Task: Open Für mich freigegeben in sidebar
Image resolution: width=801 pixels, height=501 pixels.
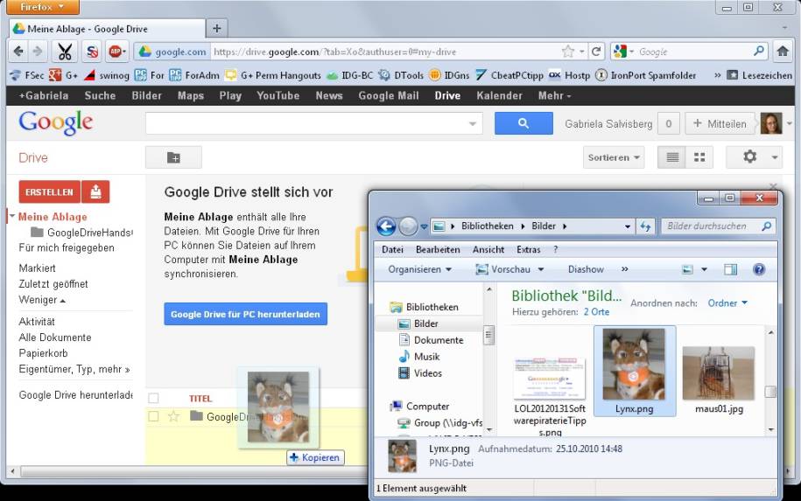Action: [x=67, y=248]
